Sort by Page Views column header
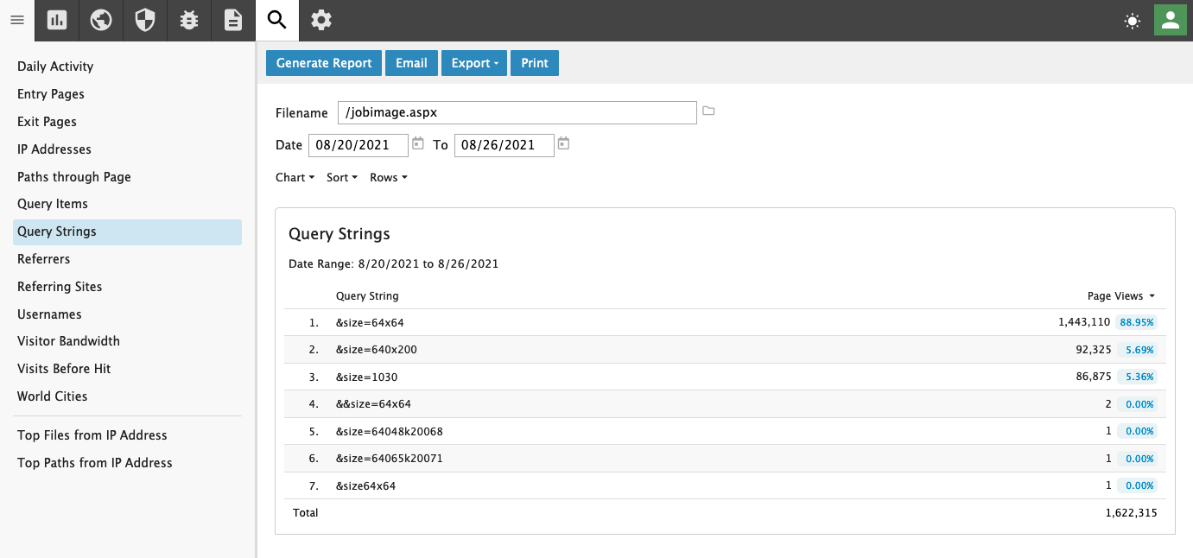Image resolution: width=1193 pixels, height=558 pixels. (1120, 295)
